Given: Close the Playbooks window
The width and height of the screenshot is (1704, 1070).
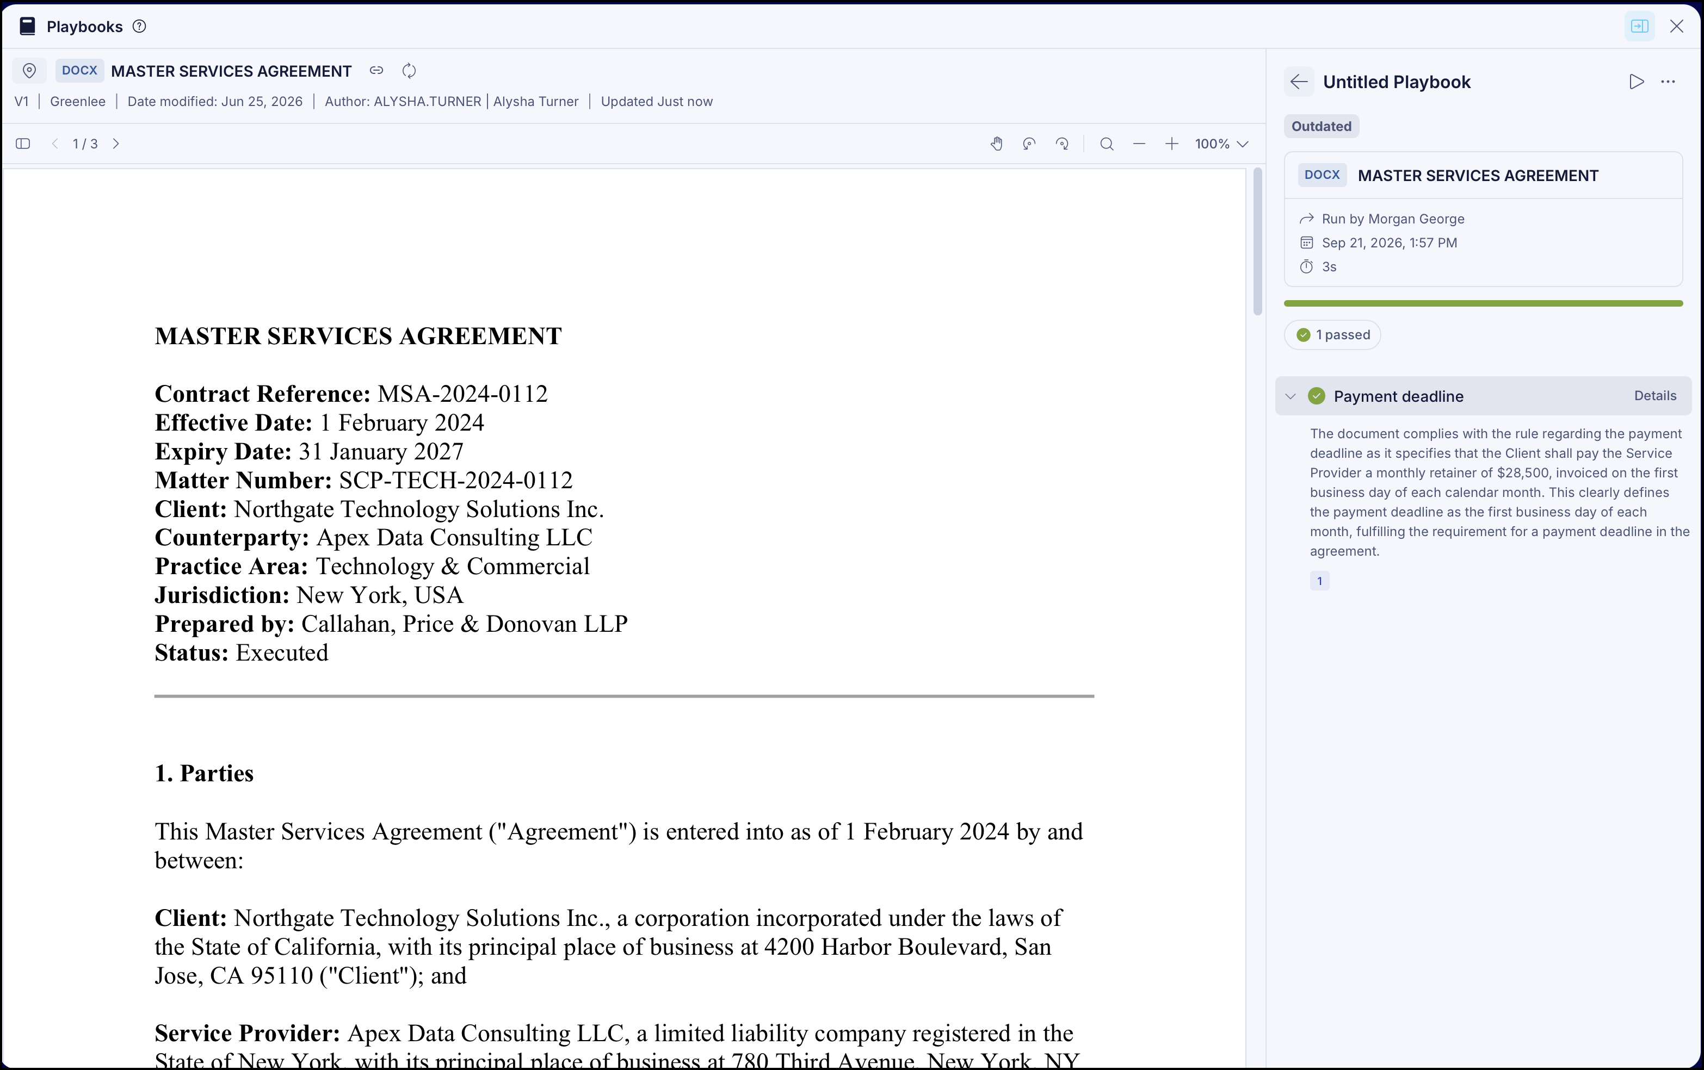Looking at the screenshot, I should (1676, 27).
